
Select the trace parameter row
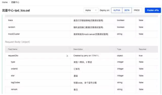tap(82, 20)
